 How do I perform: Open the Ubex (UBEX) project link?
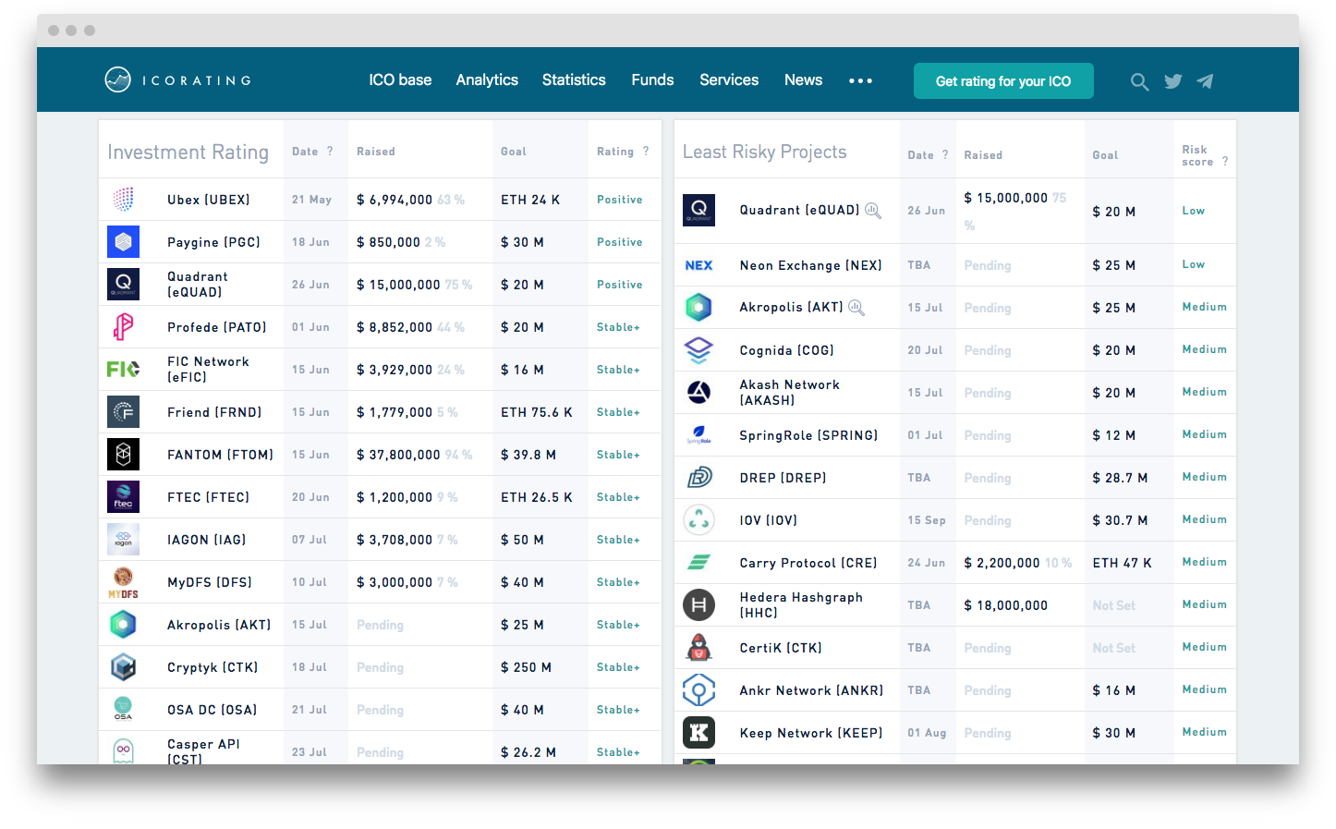pos(209,200)
